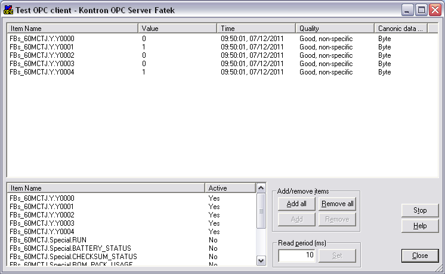Maximize the Test OPC client window
The height and width of the screenshot is (274, 445).
click(x=421, y=10)
